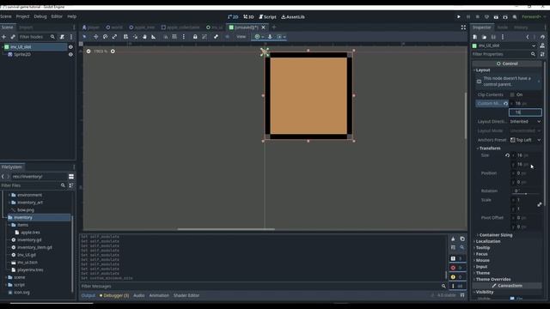
Task: Open the Project menu
Action: click(23, 16)
